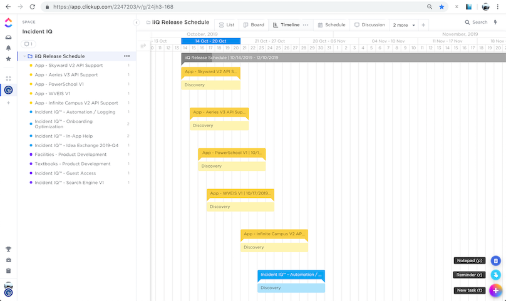Image resolution: width=506 pixels, height=301 pixels.
Task: Click the Search button in header
Action: point(476,23)
